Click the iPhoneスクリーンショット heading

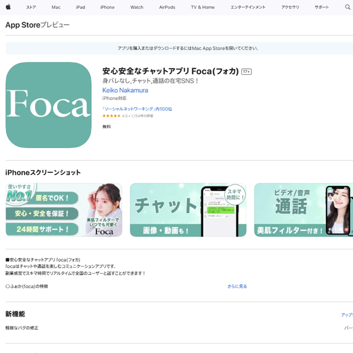(x=43, y=173)
